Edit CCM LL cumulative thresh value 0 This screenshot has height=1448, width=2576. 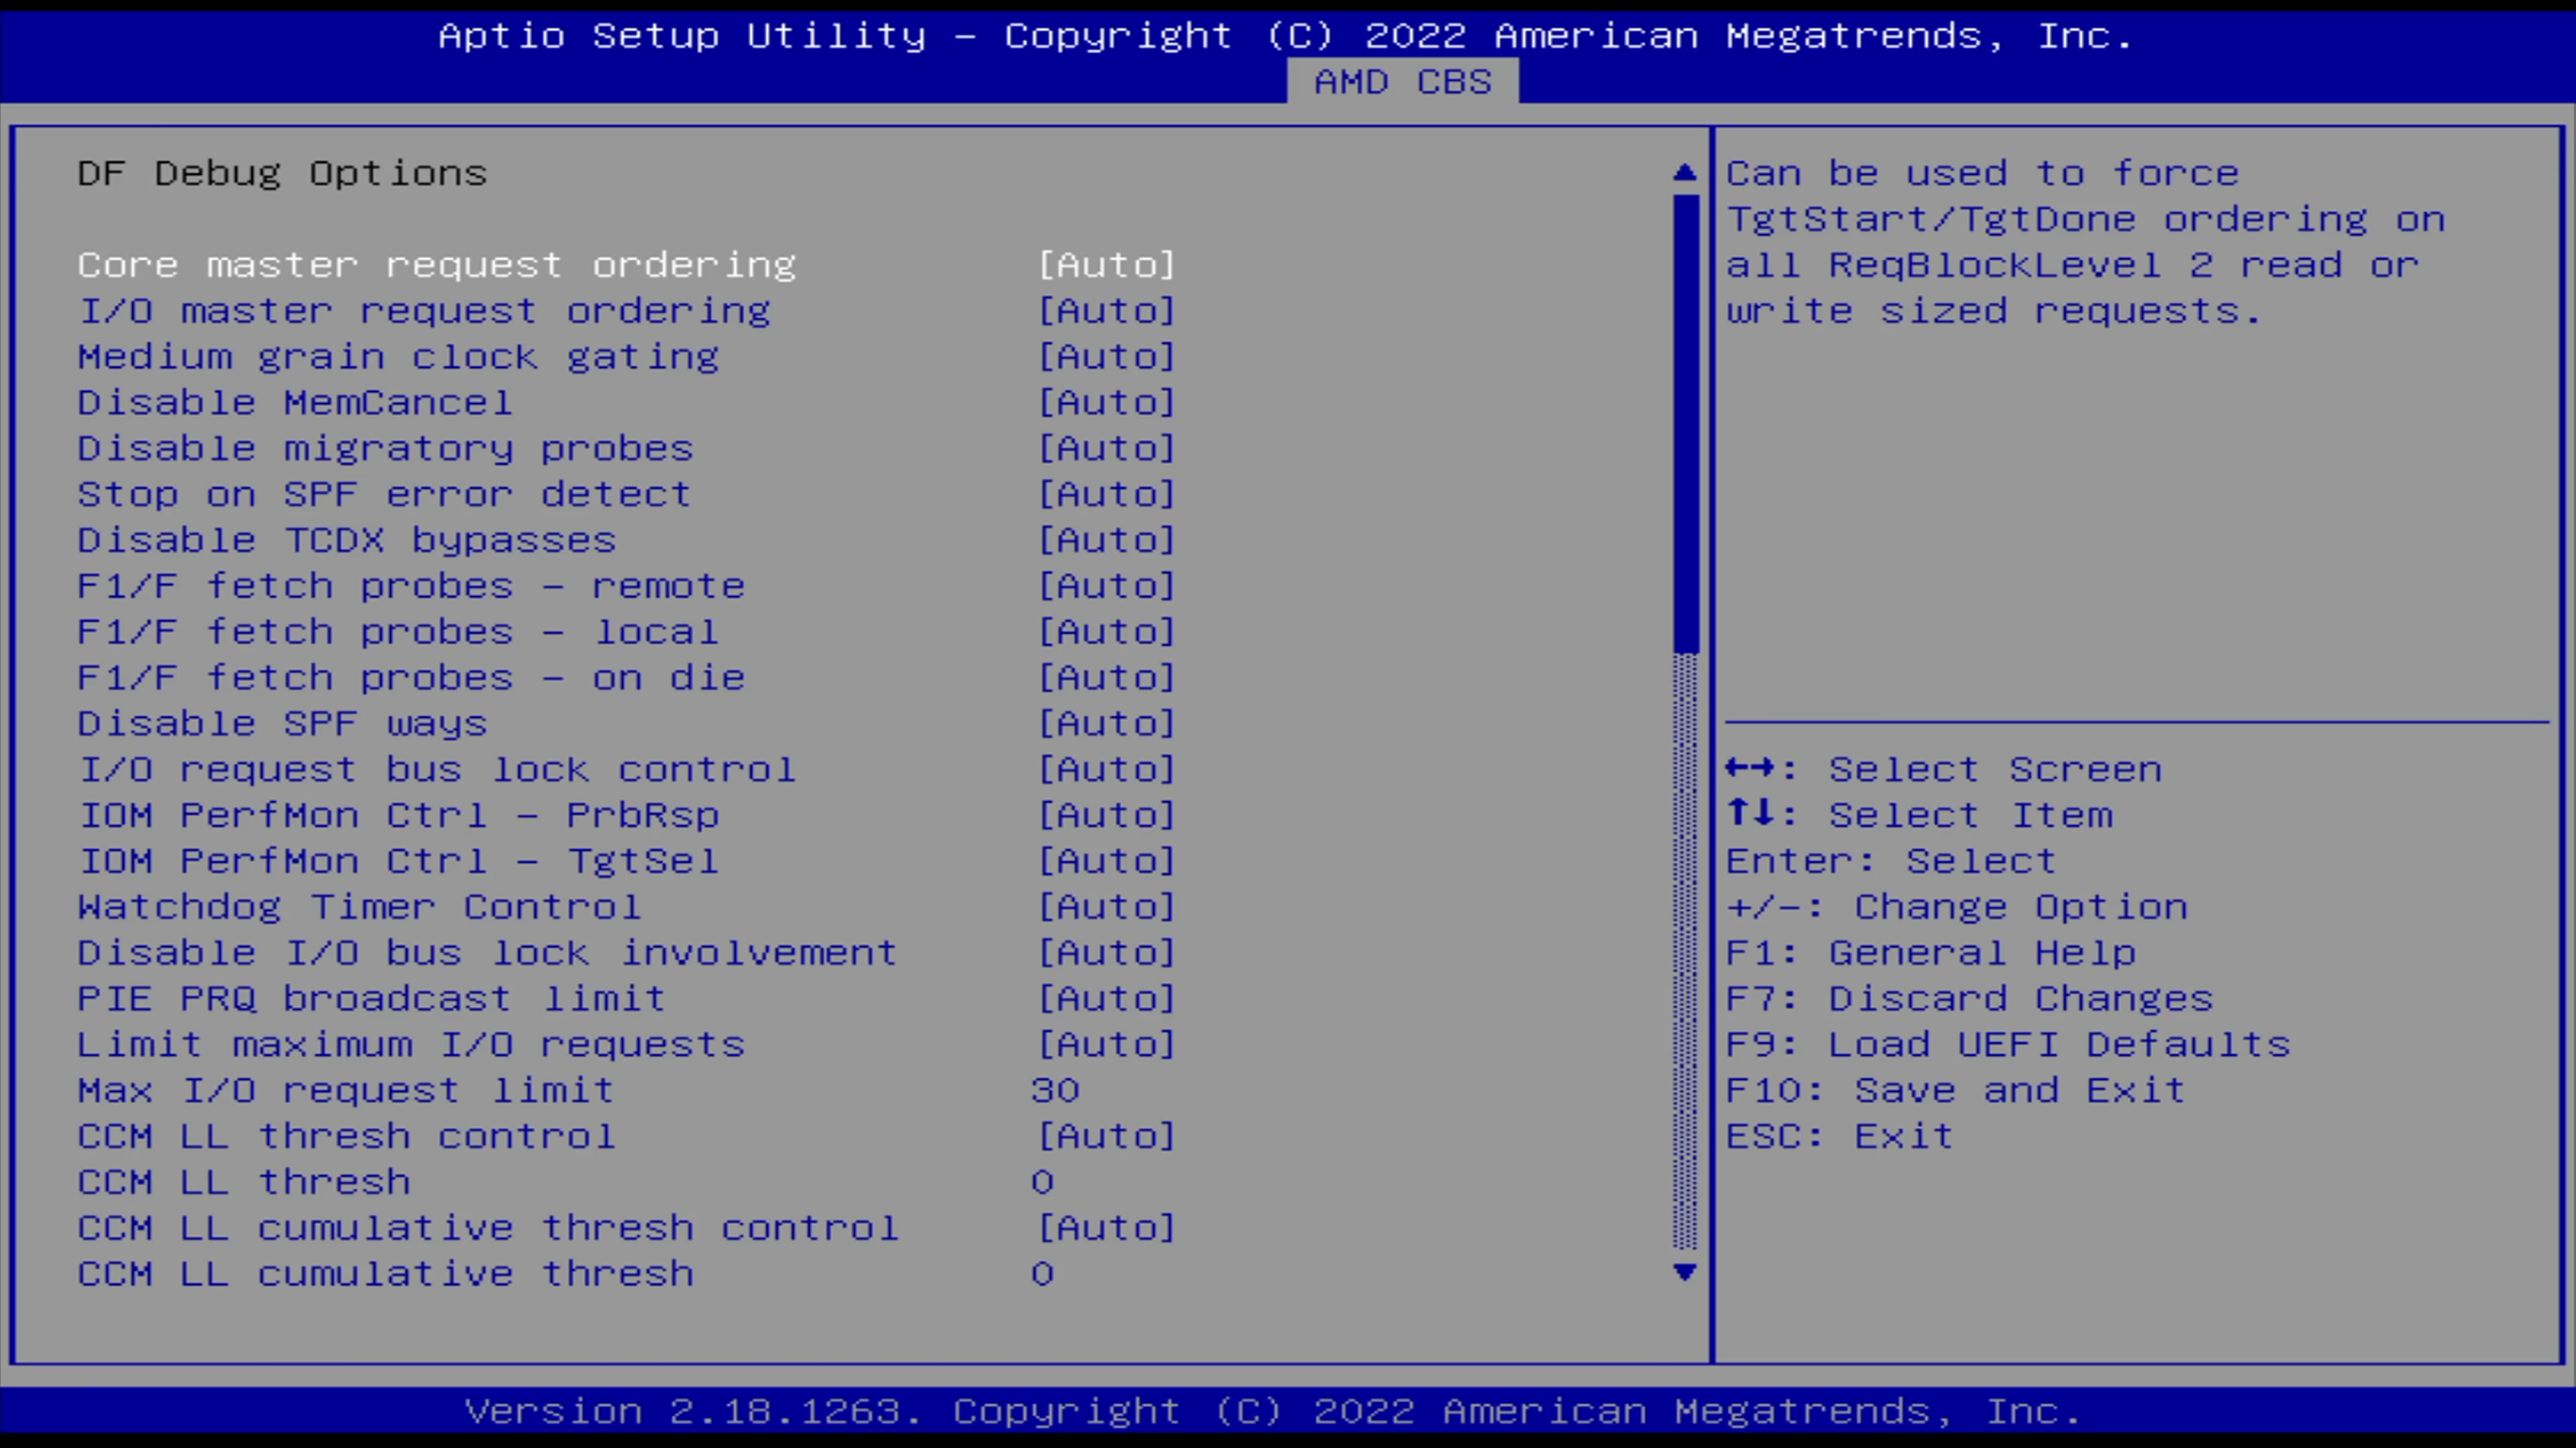[1042, 1274]
